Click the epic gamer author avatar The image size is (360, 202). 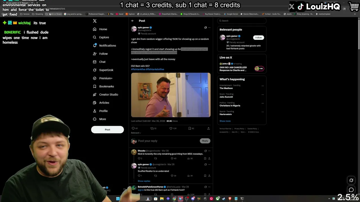(x=134, y=29)
